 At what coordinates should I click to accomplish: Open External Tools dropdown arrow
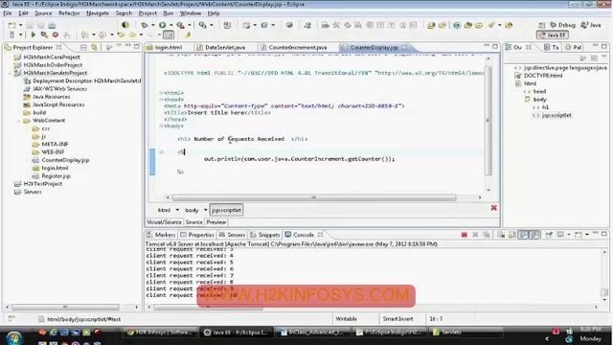coord(190,25)
